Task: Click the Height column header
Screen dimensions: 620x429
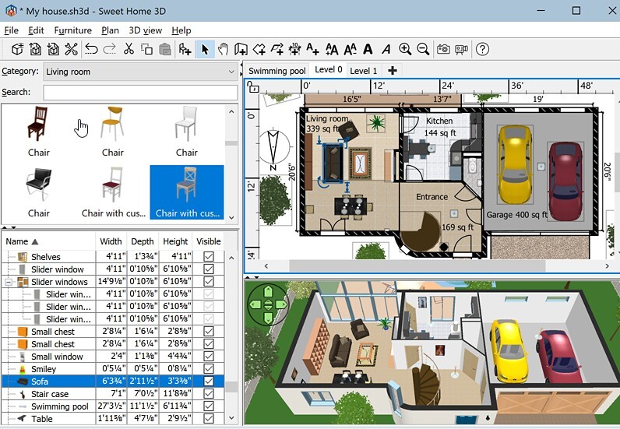Action: pos(175,241)
